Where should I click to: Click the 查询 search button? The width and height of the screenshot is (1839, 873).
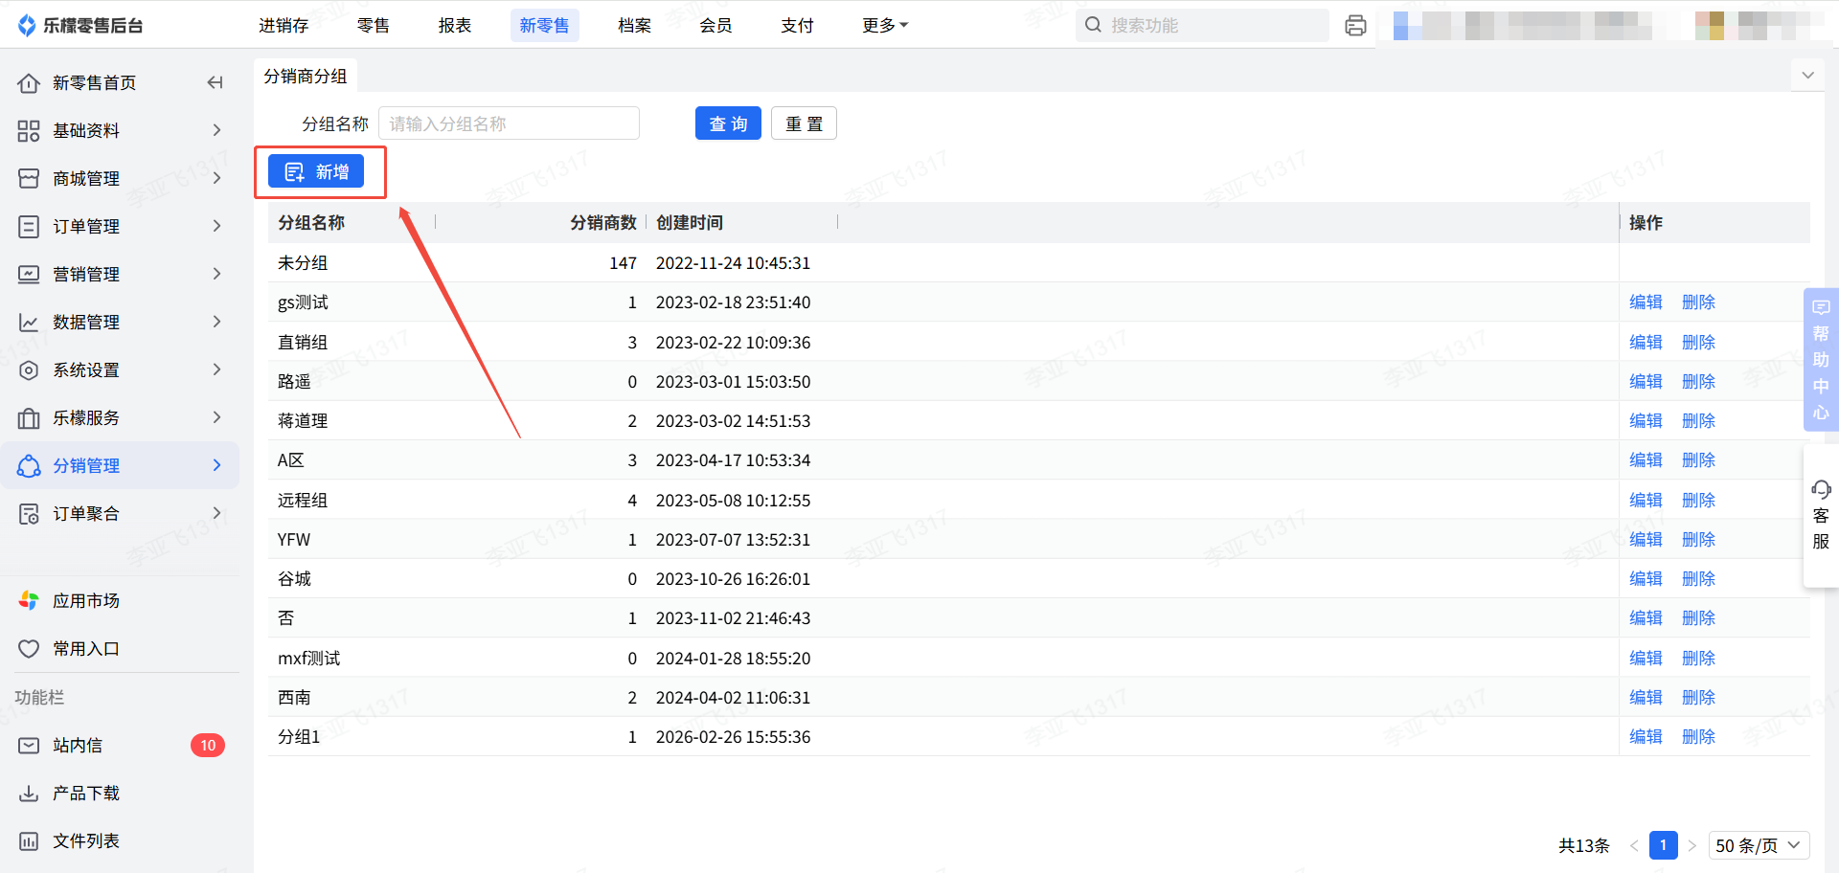coord(728,123)
